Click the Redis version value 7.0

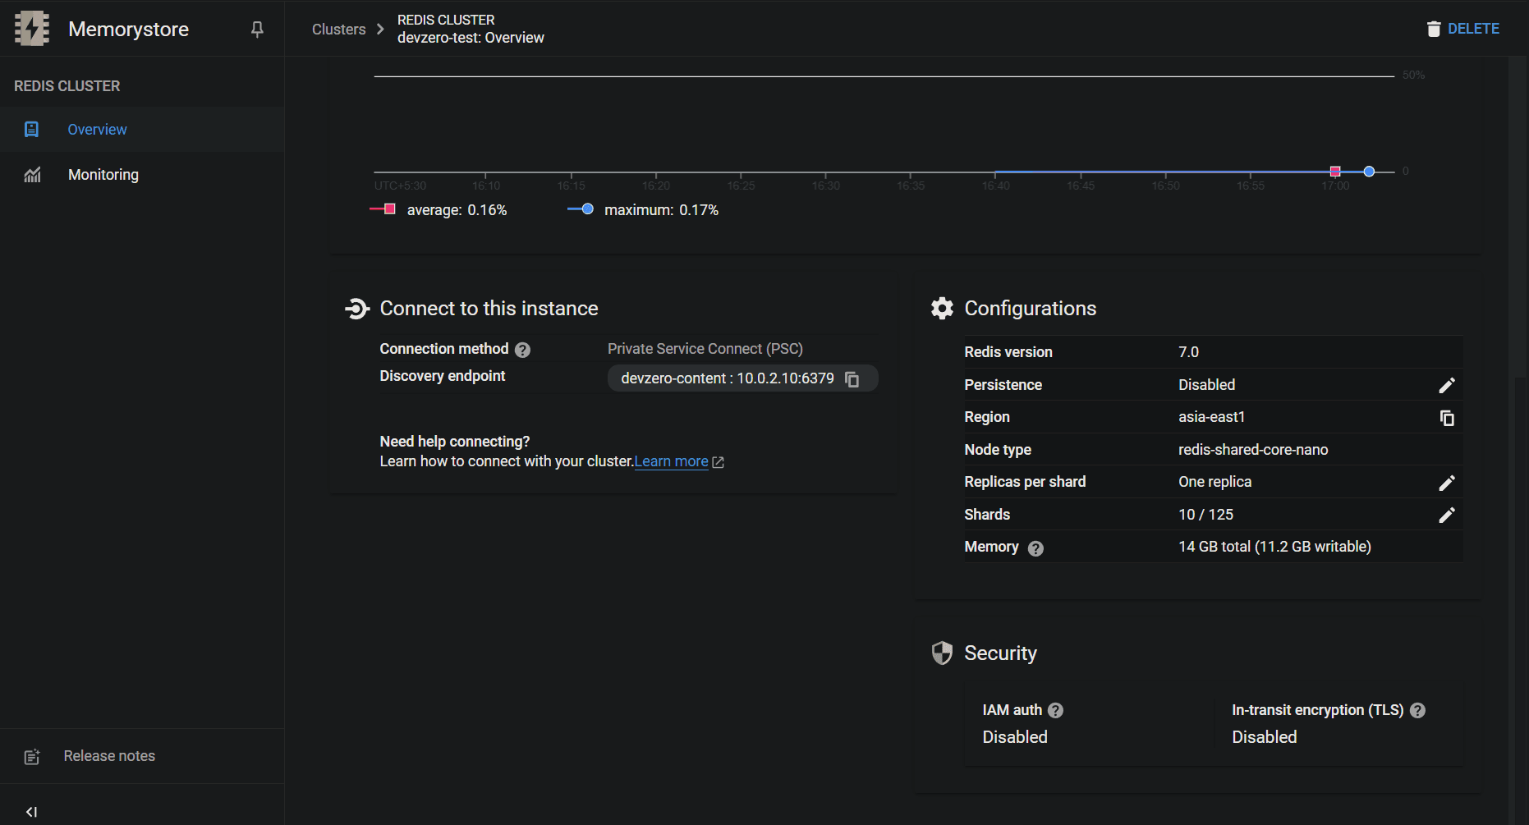tap(1188, 352)
